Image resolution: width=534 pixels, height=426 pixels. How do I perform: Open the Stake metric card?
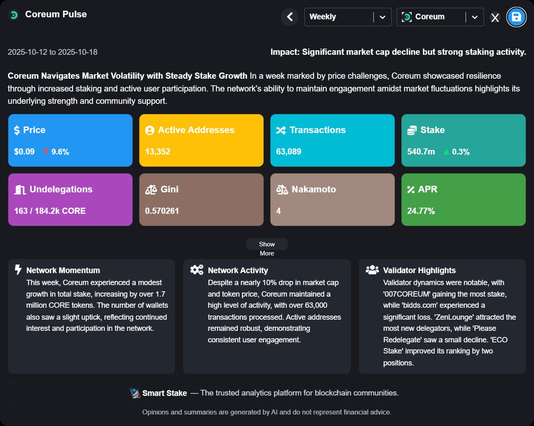tap(464, 140)
